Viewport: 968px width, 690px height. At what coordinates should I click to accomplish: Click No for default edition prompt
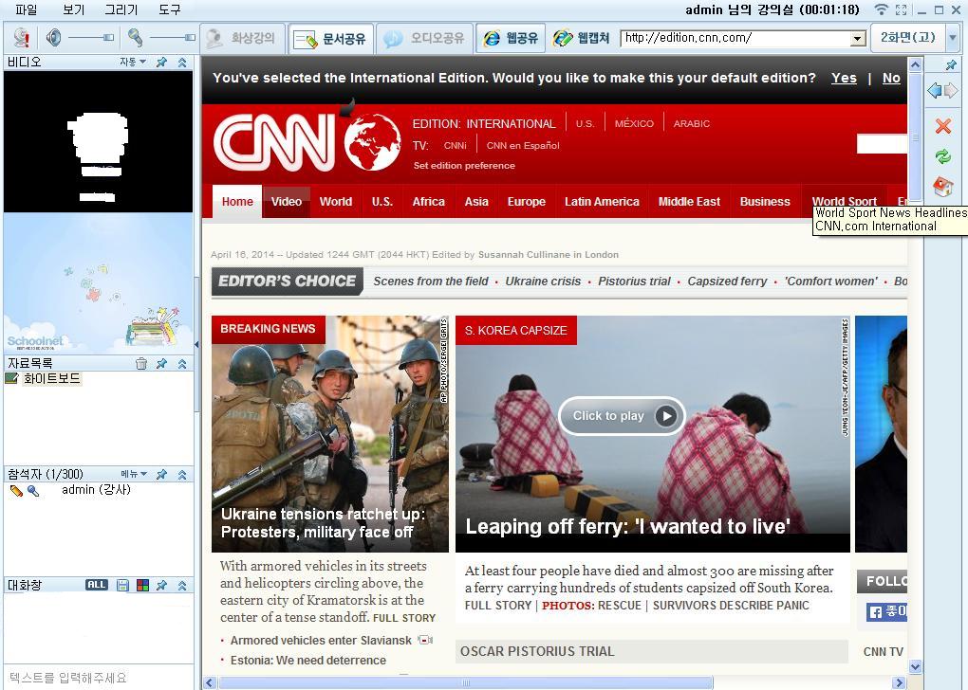pyautogui.click(x=891, y=79)
